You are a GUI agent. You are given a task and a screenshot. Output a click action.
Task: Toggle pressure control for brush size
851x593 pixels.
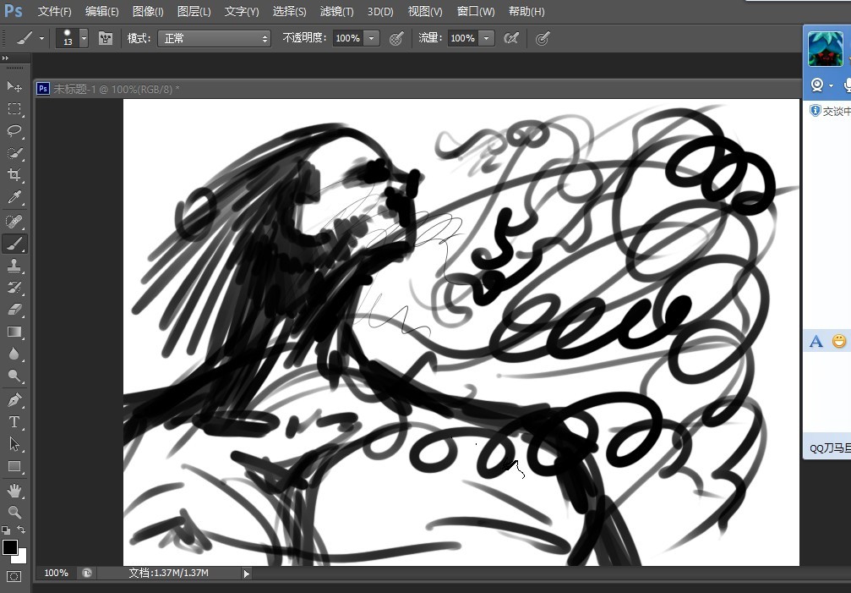[543, 38]
